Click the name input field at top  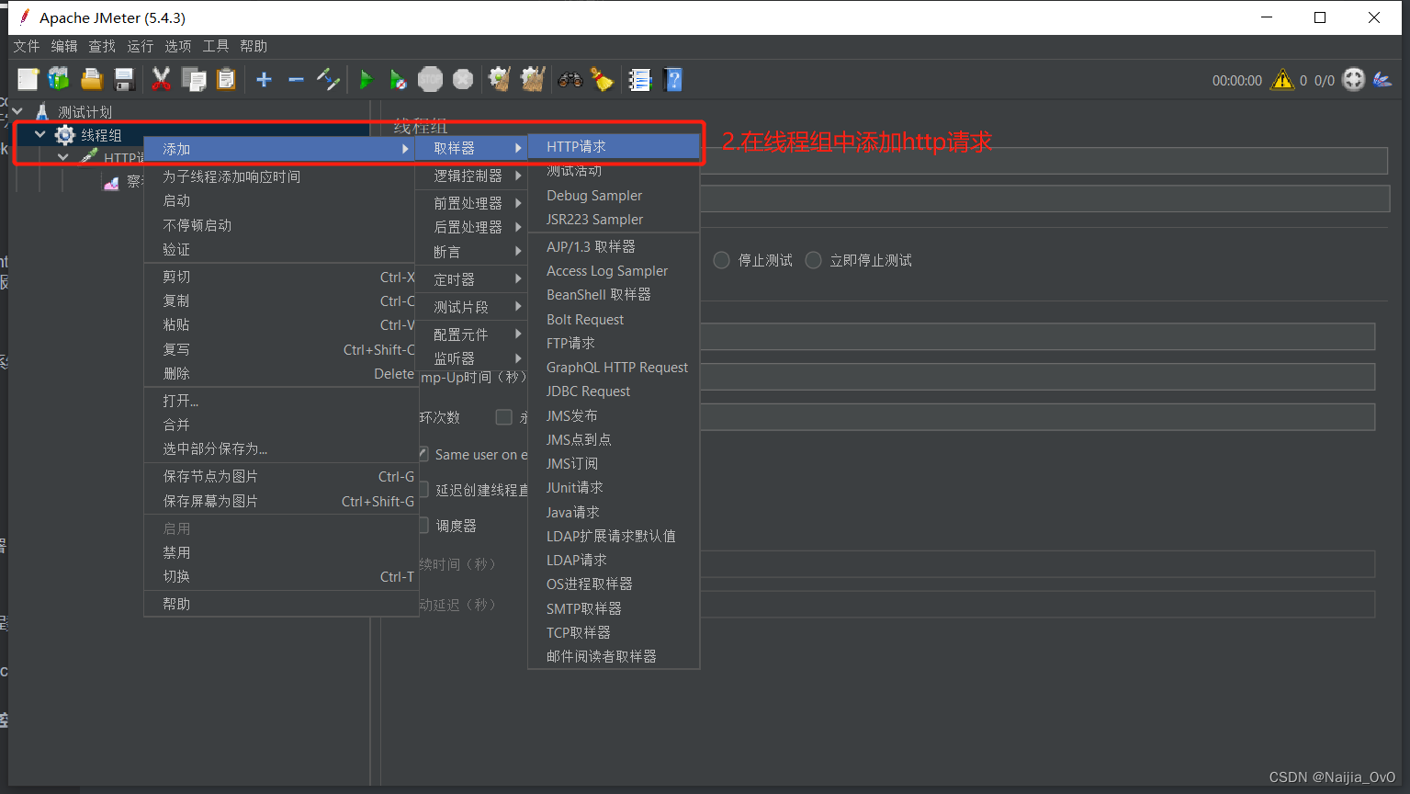1043,161
